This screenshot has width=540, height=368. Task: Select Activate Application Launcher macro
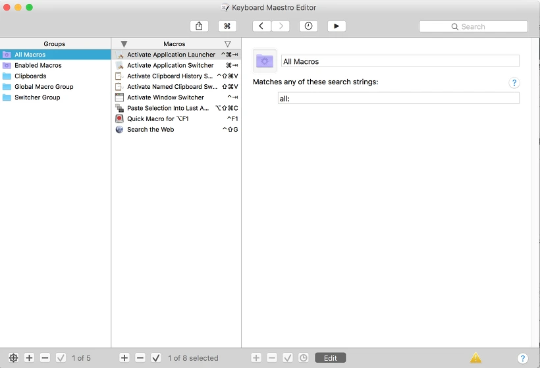[176, 55]
